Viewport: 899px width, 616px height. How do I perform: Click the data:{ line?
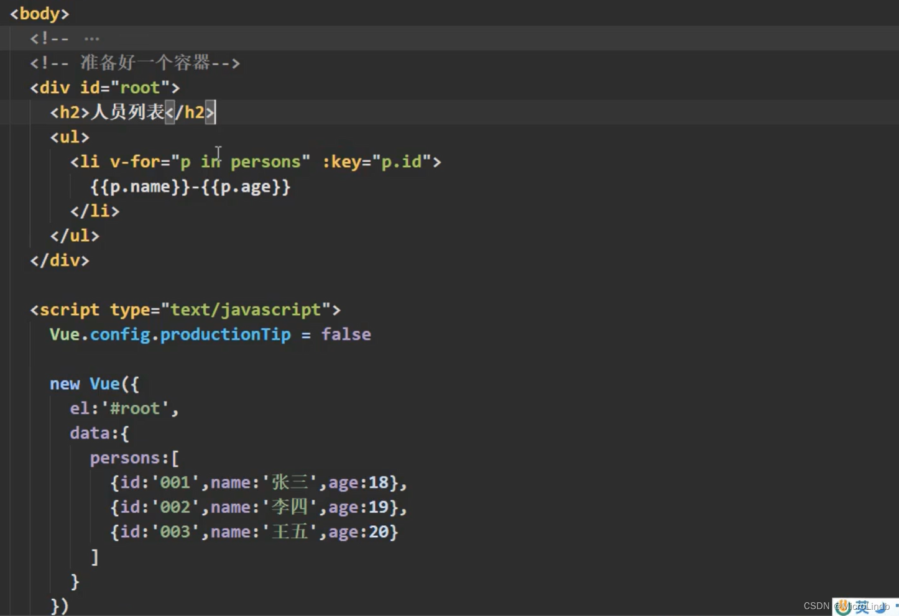click(x=99, y=433)
